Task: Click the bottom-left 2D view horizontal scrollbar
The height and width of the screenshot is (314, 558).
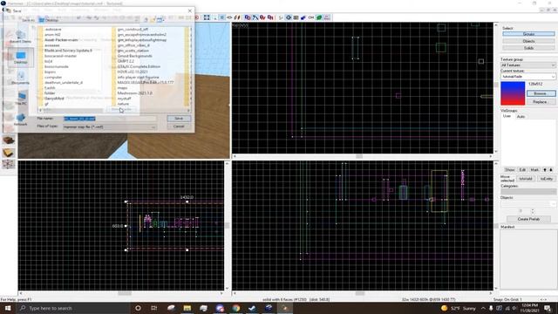Action: pyautogui.click(x=121, y=293)
